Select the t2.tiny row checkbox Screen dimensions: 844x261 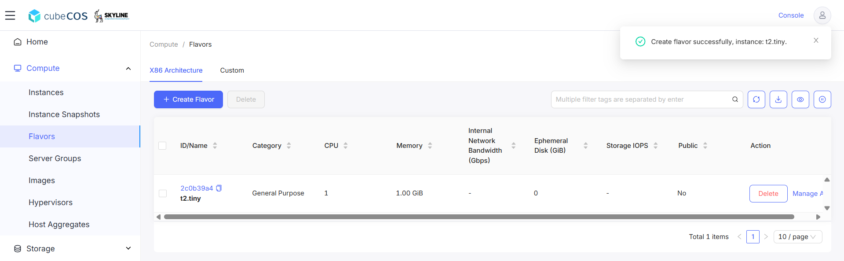pyautogui.click(x=163, y=193)
